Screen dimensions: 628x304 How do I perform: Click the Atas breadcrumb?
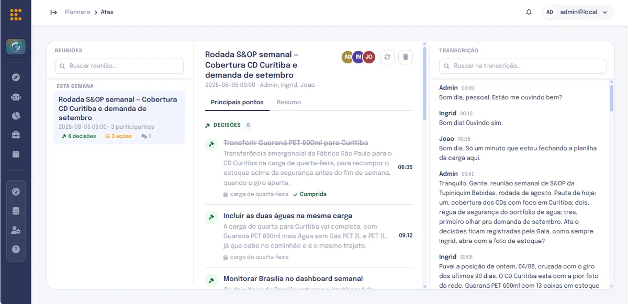[107, 12]
